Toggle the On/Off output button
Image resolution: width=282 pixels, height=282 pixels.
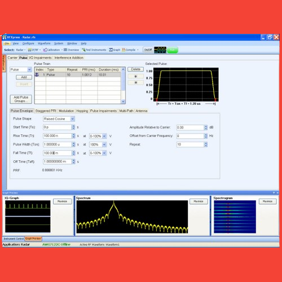pyautogui.click(x=148, y=50)
